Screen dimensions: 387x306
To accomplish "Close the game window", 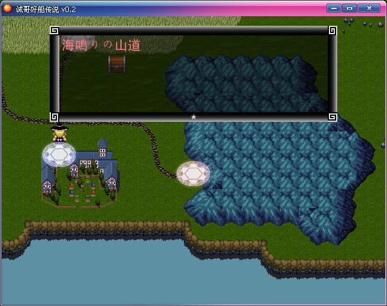I will pos(369,8).
